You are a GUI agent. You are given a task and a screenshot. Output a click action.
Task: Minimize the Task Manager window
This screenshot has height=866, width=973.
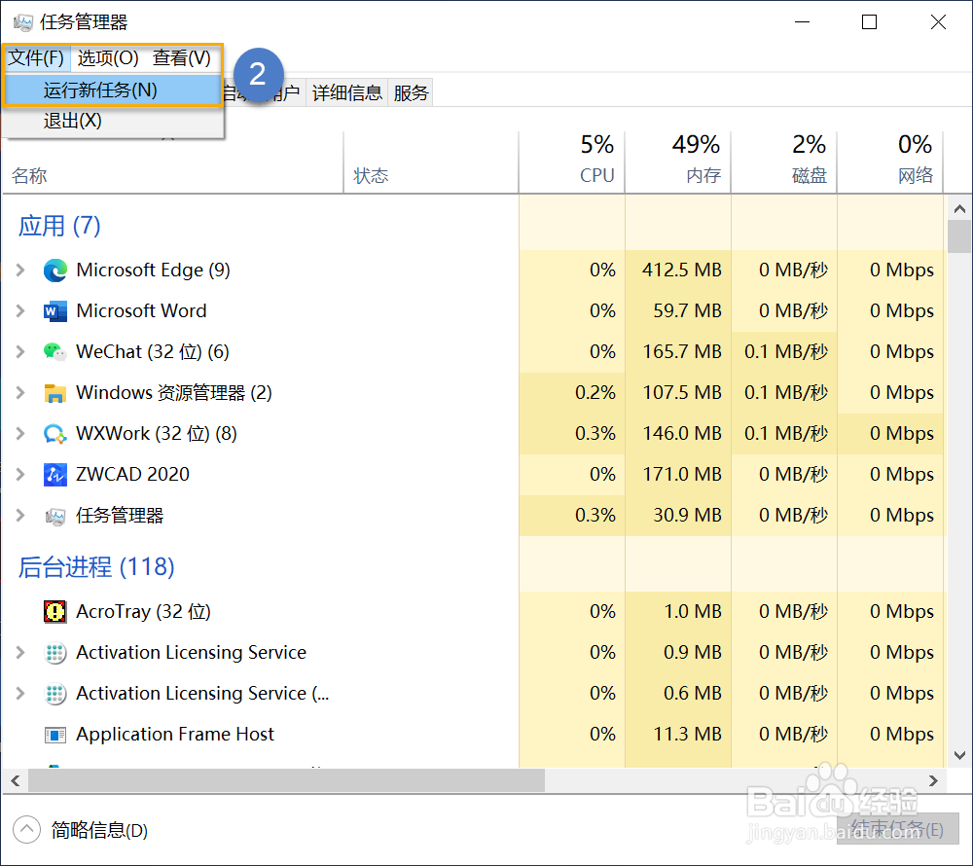point(803,22)
